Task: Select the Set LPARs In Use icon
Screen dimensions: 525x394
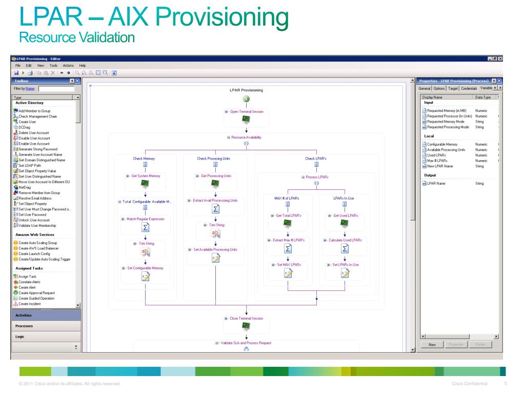Action: pos(345,273)
